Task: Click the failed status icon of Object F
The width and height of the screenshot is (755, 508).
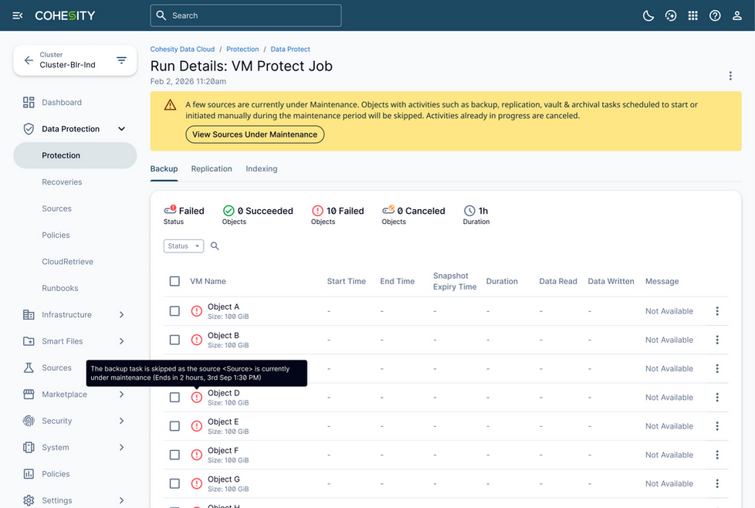Action: (196, 455)
